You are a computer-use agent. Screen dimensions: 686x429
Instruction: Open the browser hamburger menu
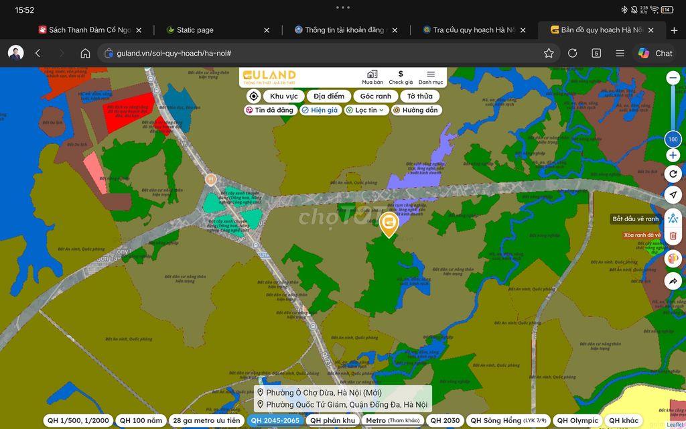click(620, 54)
